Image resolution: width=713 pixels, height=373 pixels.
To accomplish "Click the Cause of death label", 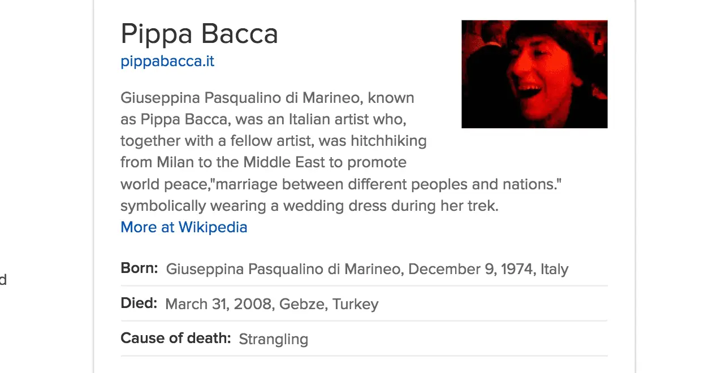I will [176, 339].
